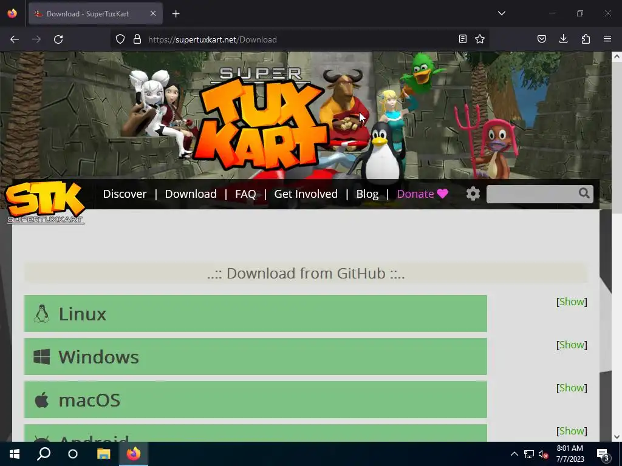Save page to Pocket
Screen dimensions: 622x466
pyautogui.click(x=542, y=39)
